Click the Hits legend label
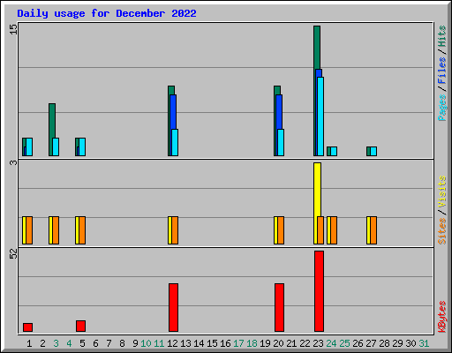Image resolution: width=452 pixels, height=353 pixels. (441, 36)
